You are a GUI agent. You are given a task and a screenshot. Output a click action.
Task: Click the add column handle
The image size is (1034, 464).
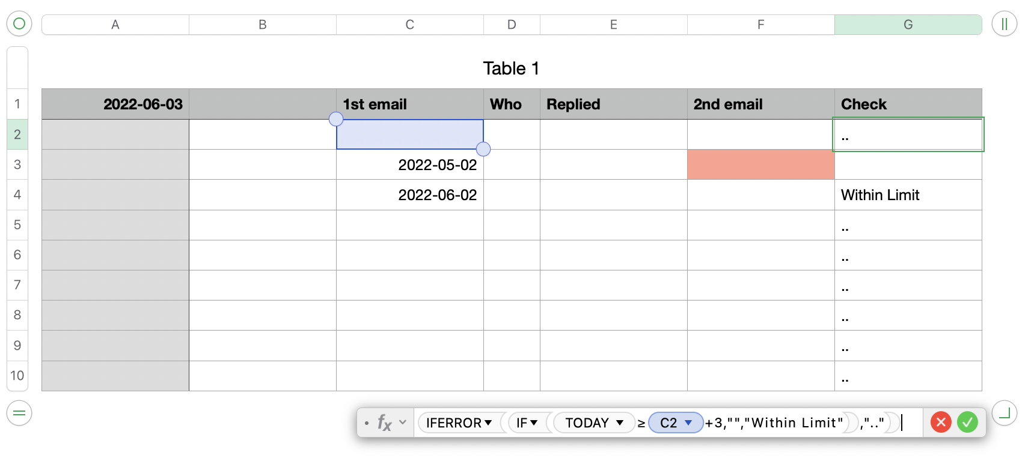tap(1004, 24)
